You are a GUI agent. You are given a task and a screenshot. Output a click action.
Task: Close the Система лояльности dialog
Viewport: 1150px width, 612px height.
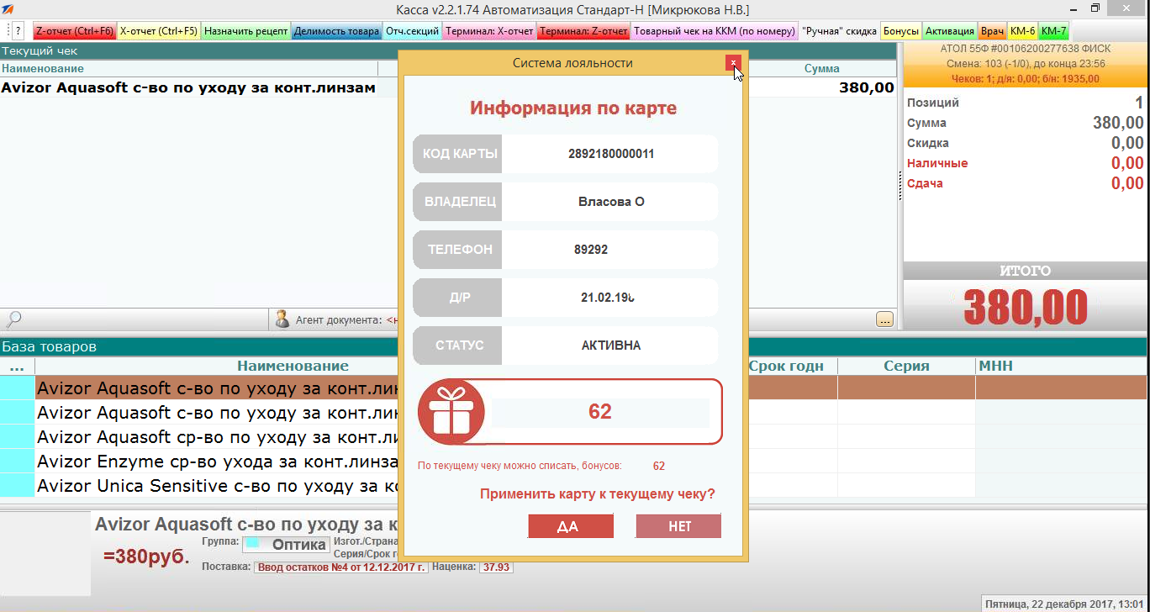(x=734, y=62)
